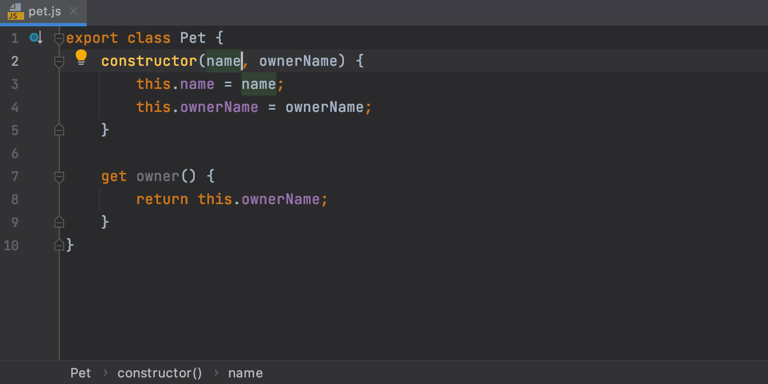Image resolution: width=768 pixels, height=384 pixels.
Task: Click the fold end marker on line 9
Action: coord(59,222)
